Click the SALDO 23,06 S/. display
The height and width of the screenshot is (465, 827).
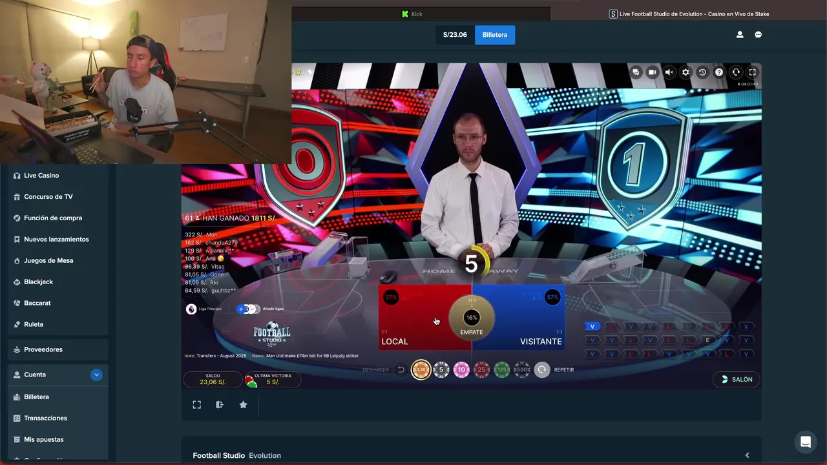[x=213, y=379]
